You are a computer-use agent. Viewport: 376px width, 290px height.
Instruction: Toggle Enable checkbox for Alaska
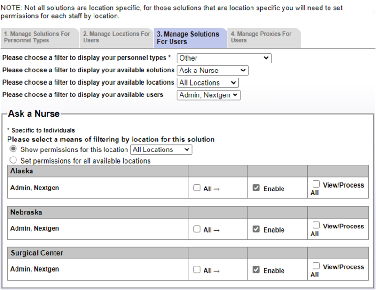pos(256,188)
